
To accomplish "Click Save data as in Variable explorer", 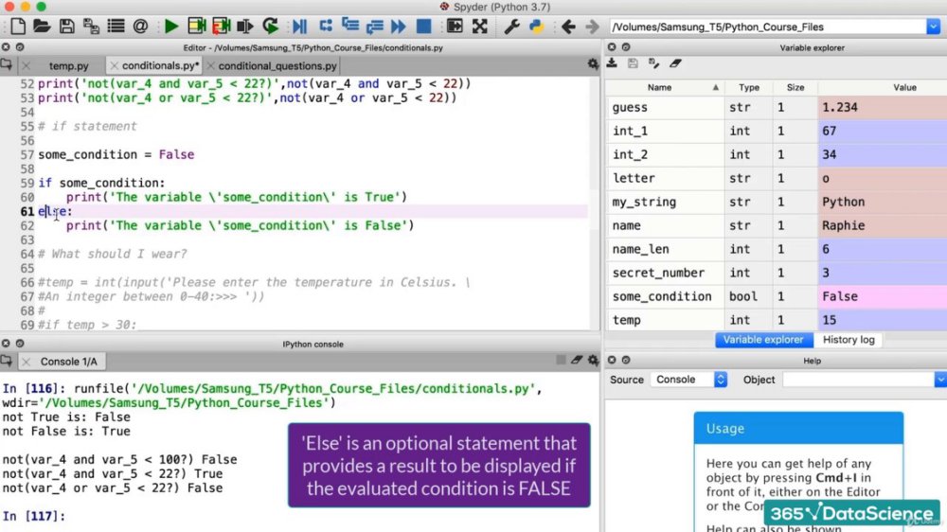I will pos(654,62).
